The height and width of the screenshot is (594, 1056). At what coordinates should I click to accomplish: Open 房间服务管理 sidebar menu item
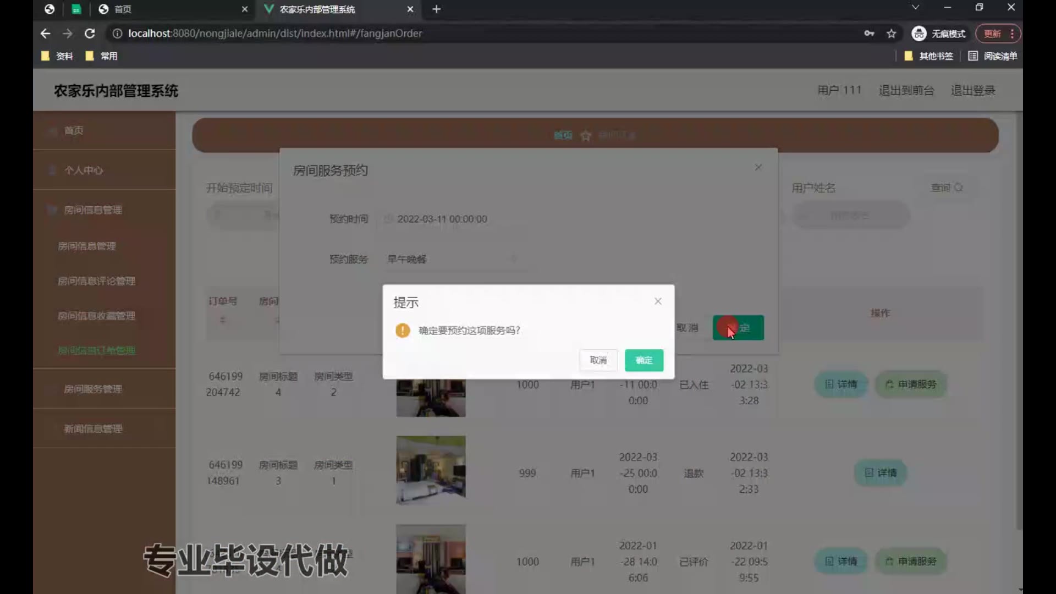point(93,389)
